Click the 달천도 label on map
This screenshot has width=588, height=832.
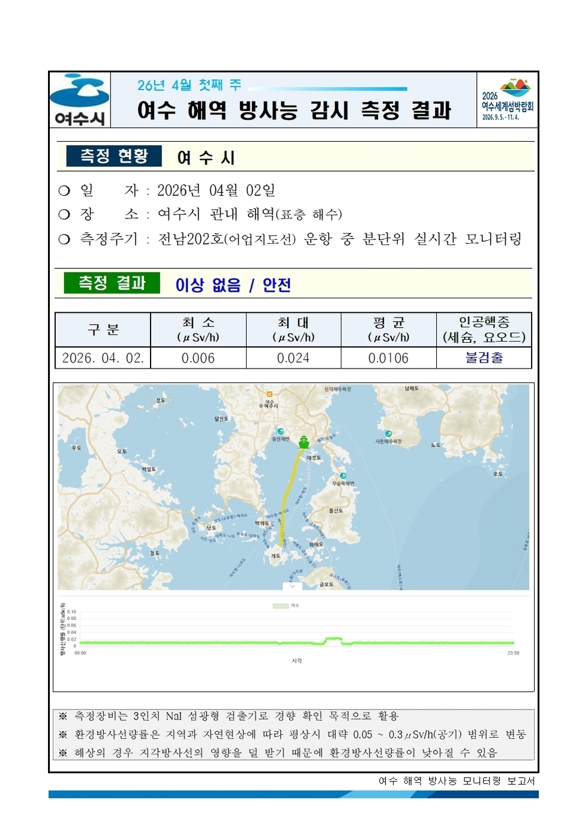point(221,418)
